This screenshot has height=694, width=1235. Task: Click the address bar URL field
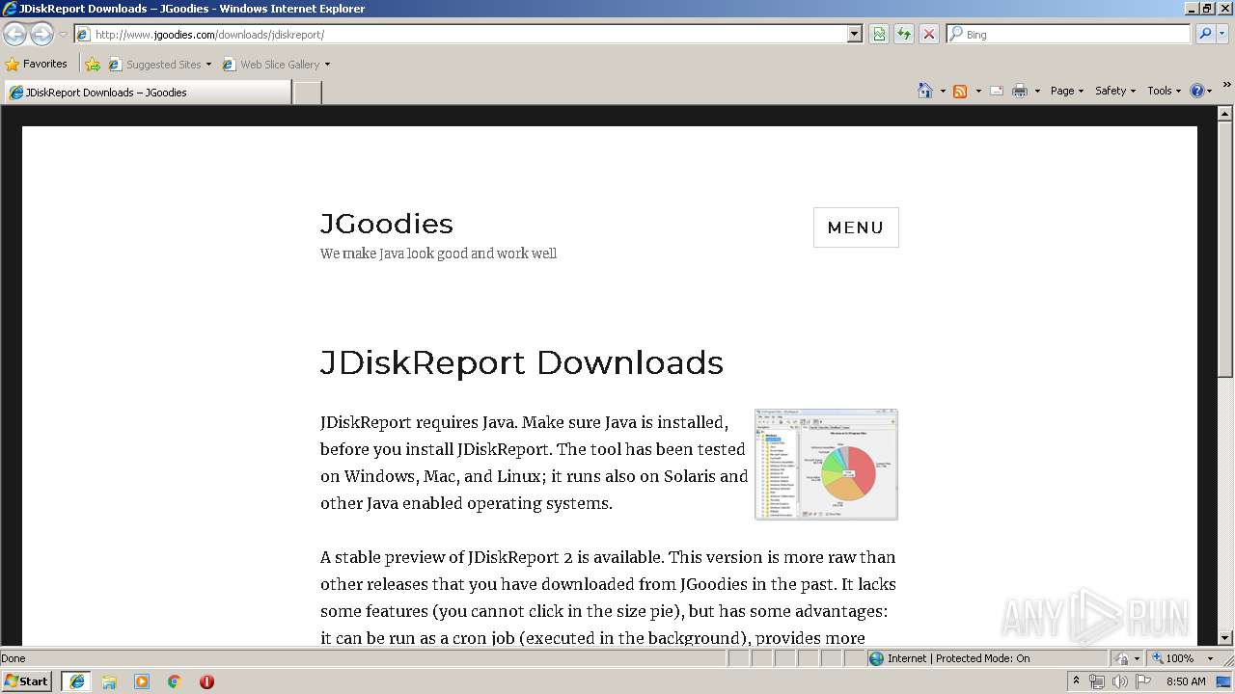[460, 34]
